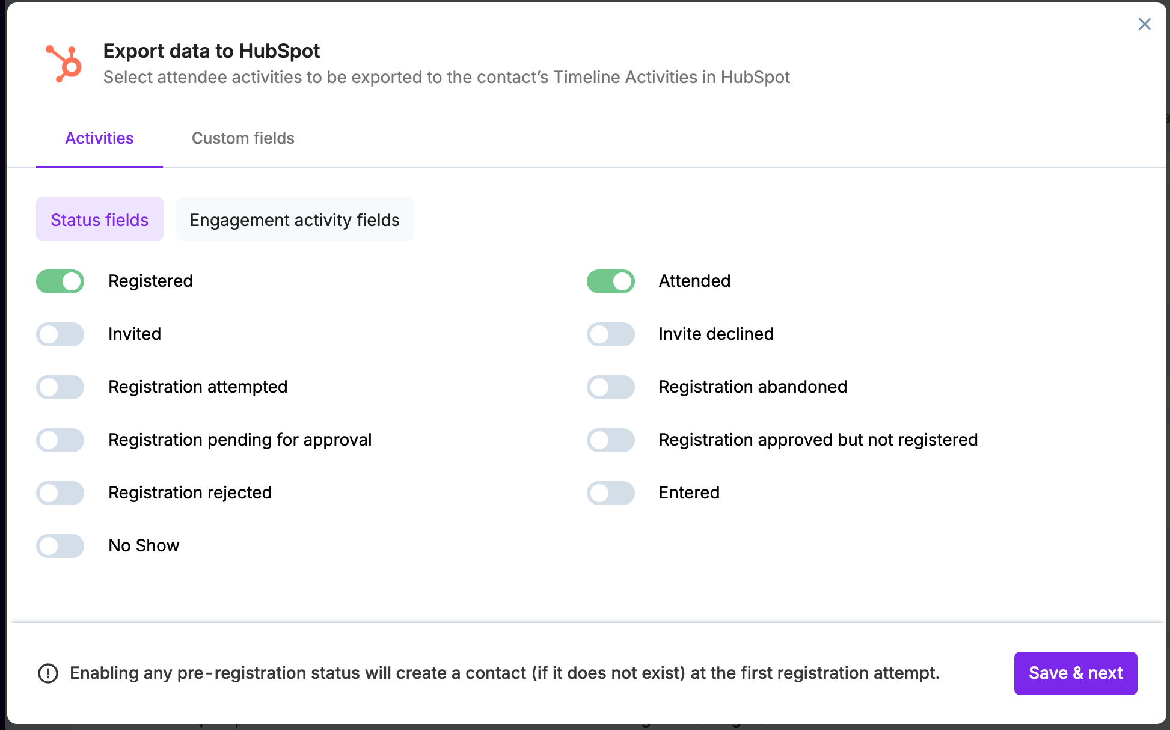This screenshot has height=730, width=1170.
Task: Close the export dialog with X
Action: 1144,24
